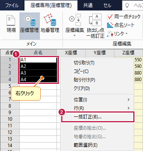Toggle the 同一点チェック checkbox
Viewport: 143px width, 151px height.
tap(110, 17)
